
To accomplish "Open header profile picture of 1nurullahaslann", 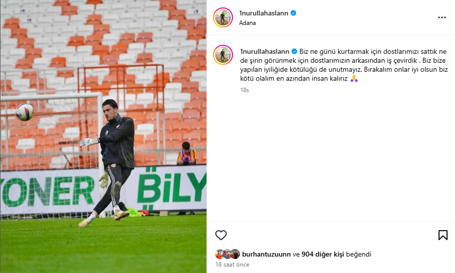I will 223,17.
